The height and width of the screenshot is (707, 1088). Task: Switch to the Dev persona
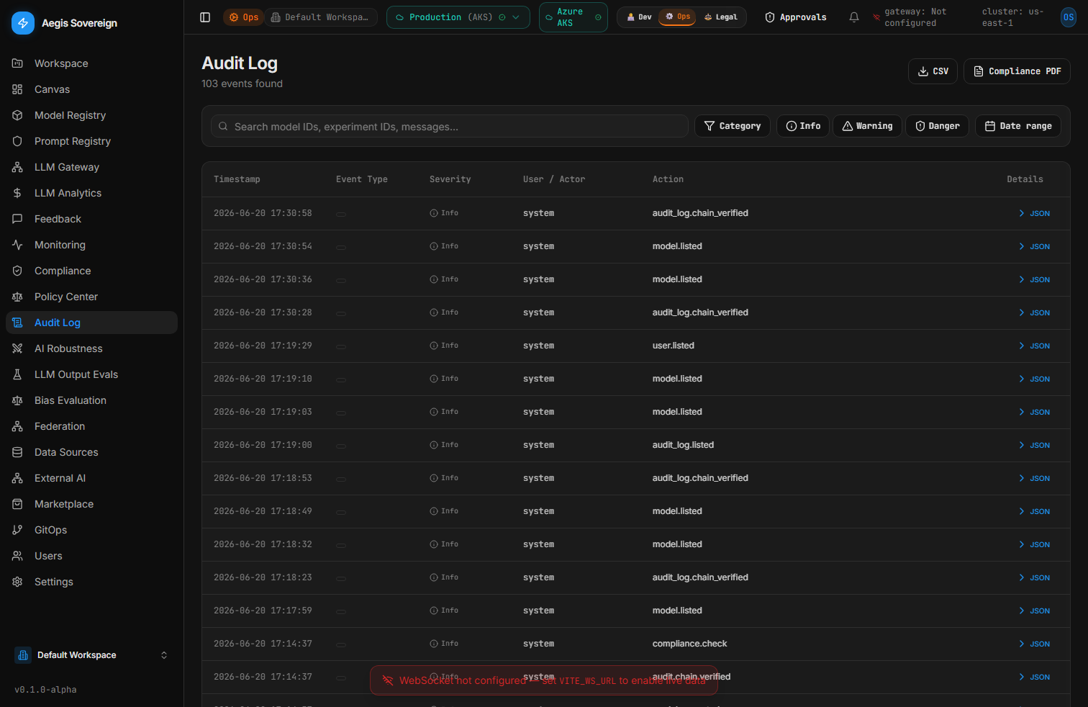pyautogui.click(x=639, y=17)
